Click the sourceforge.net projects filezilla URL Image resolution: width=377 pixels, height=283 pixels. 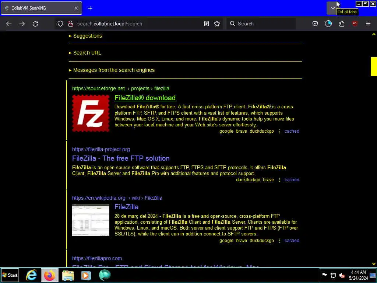pyautogui.click(x=121, y=88)
